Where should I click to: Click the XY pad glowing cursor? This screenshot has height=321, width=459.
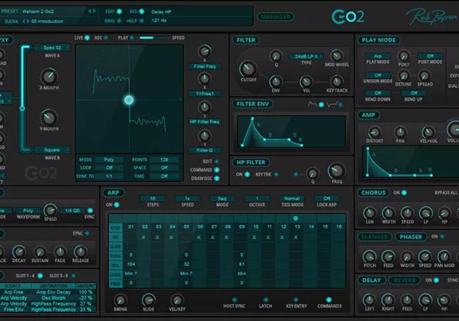pos(129,100)
